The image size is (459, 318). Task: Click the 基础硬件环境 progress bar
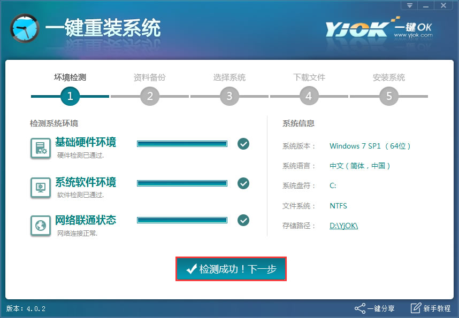point(182,144)
